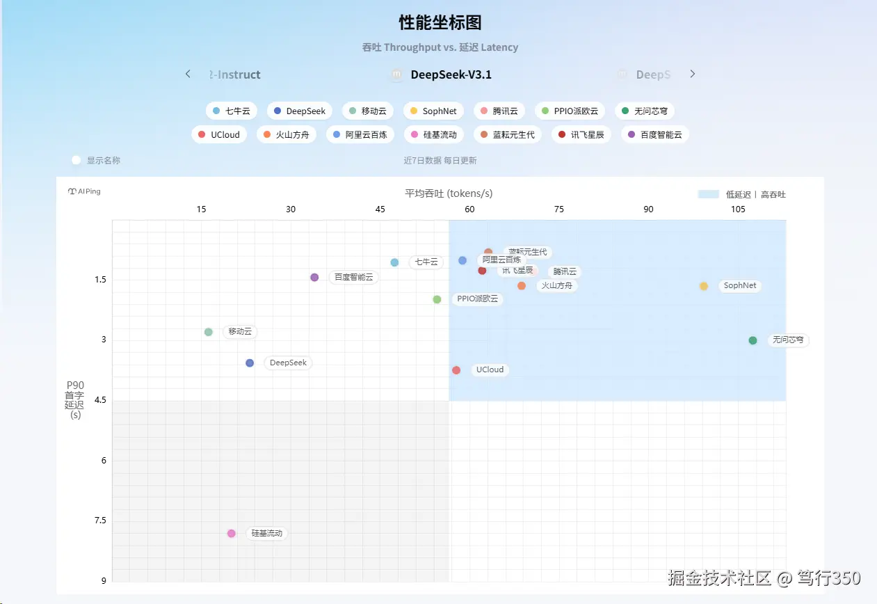This screenshot has height=604, width=877.
Task: Click the 移动云 chart label
Action: tap(240, 332)
